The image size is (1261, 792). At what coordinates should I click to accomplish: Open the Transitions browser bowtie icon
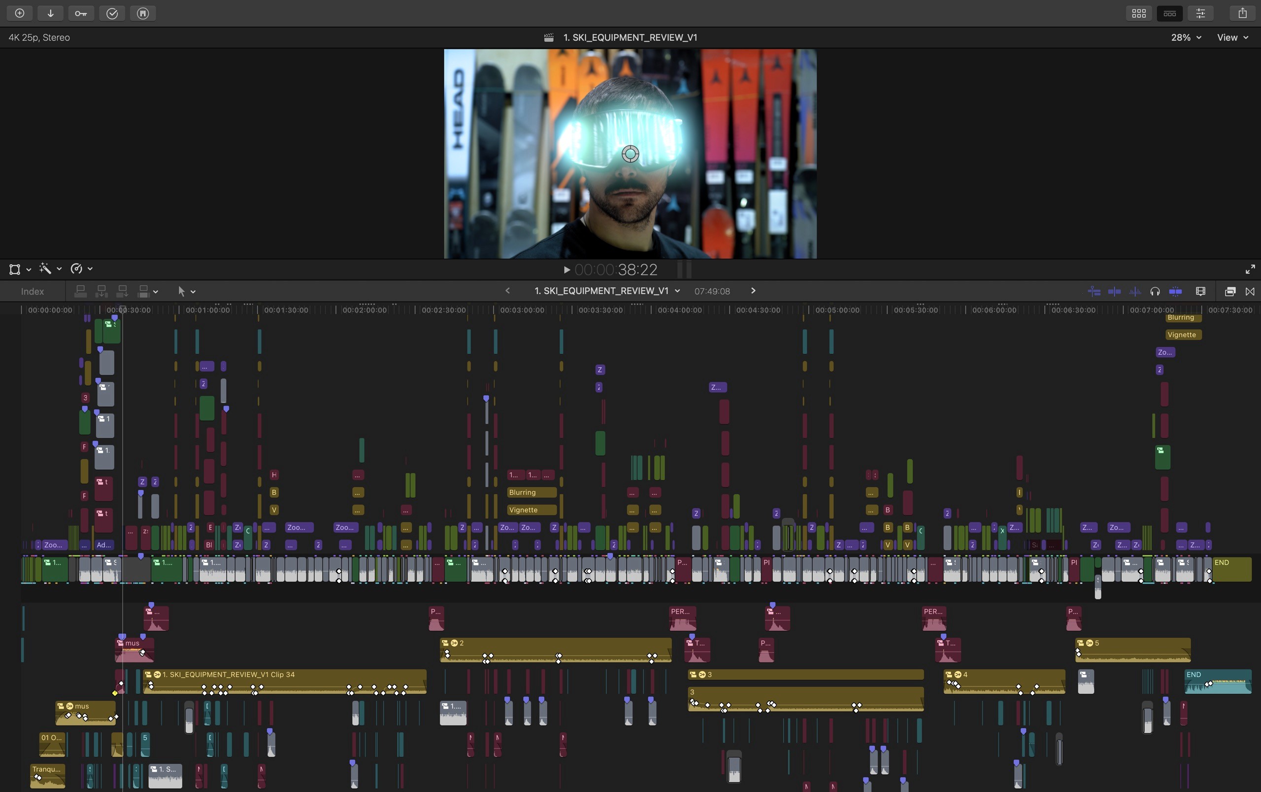tap(1250, 291)
